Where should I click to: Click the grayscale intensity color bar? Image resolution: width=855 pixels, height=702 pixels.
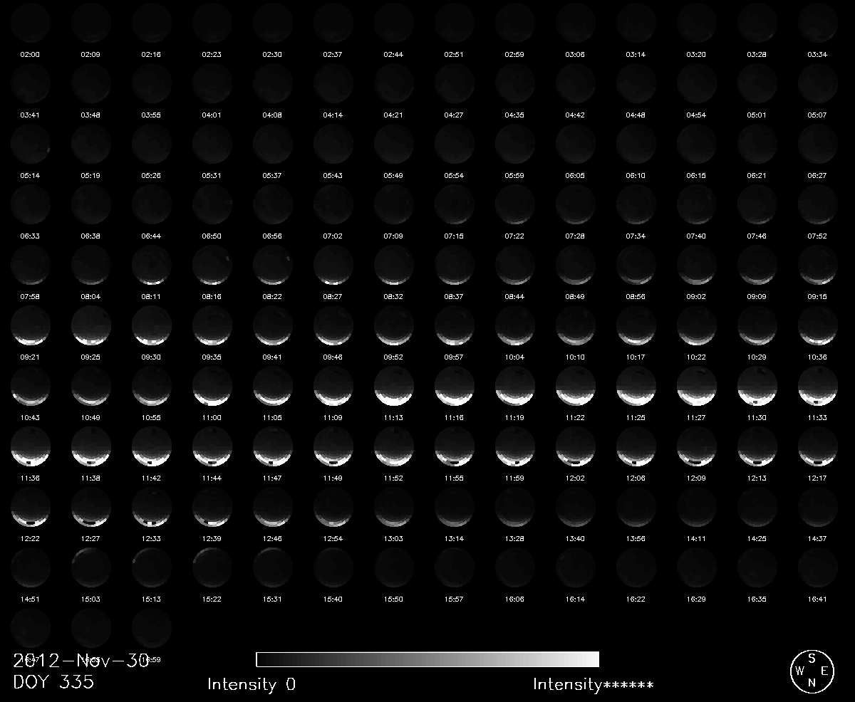tap(427, 659)
